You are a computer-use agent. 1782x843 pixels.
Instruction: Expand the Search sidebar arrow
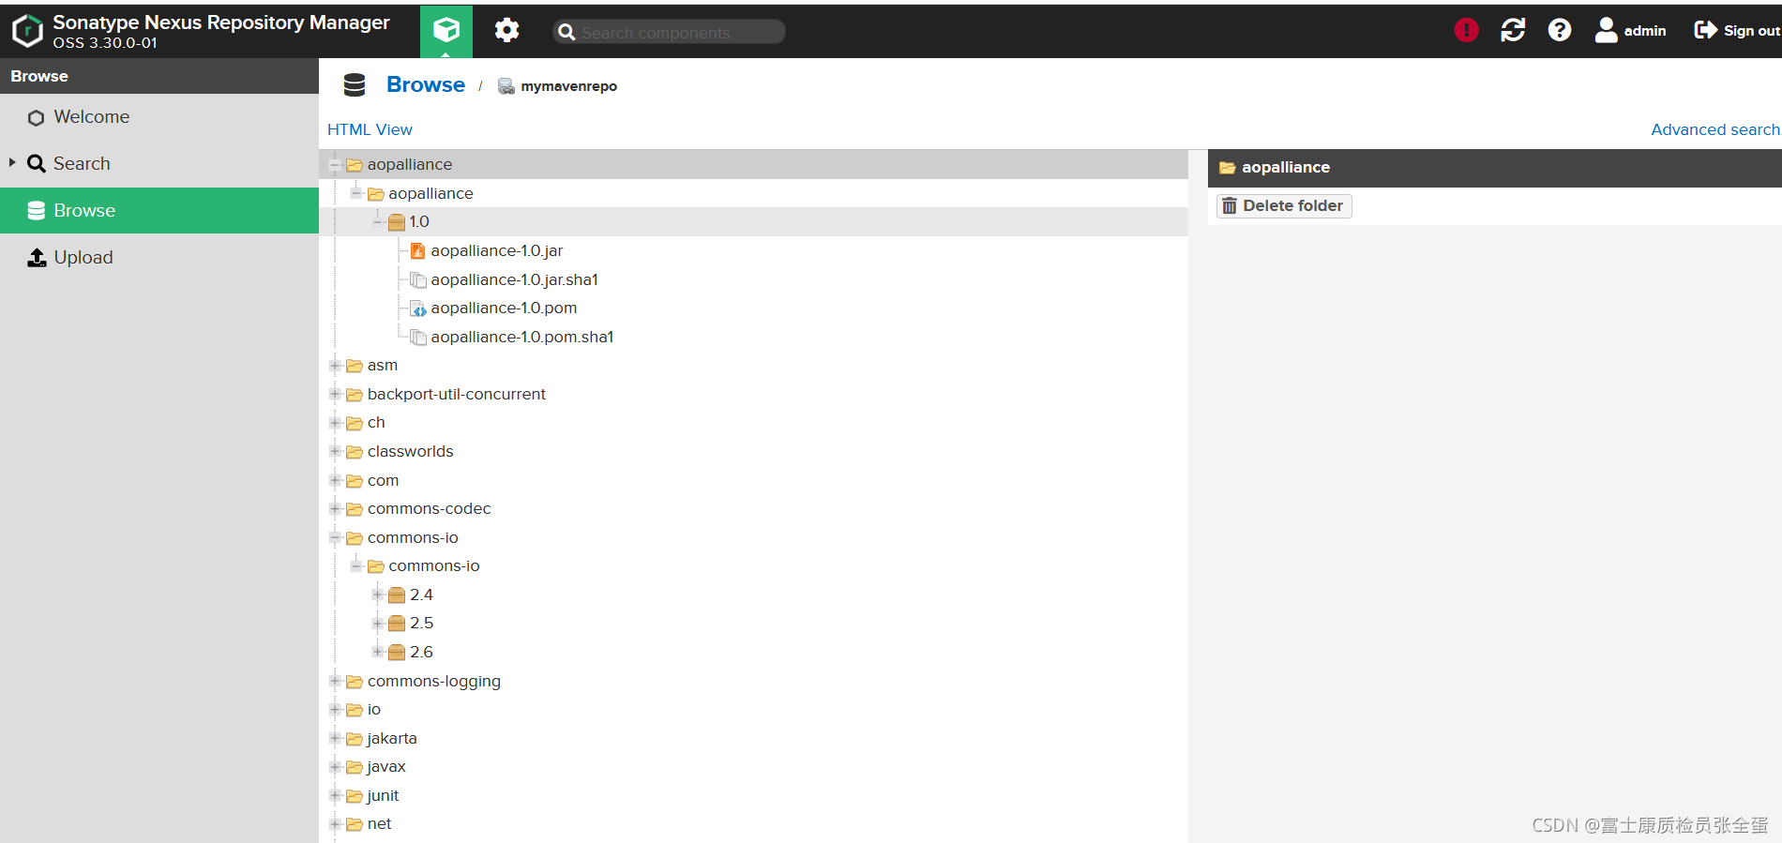(x=12, y=163)
